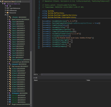Click AssemblyVersion attribute in code

click(59, 21)
